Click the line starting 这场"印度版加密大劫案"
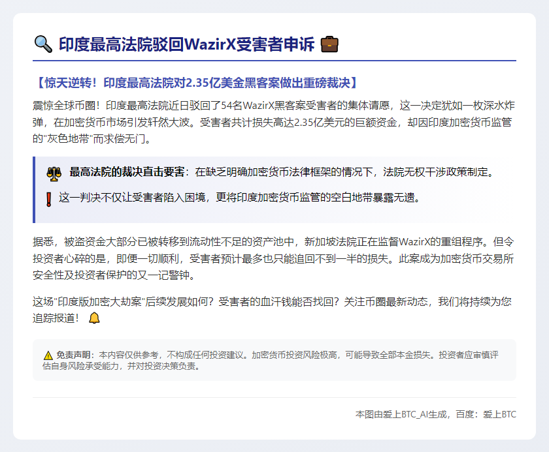Image resolution: width=549 pixels, height=452 pixels. tap(272, 301)
